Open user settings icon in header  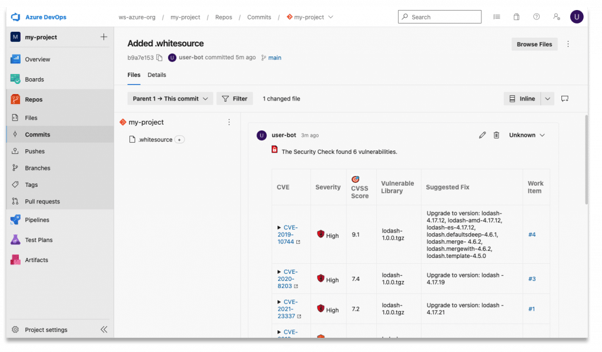tap(556, 17)
